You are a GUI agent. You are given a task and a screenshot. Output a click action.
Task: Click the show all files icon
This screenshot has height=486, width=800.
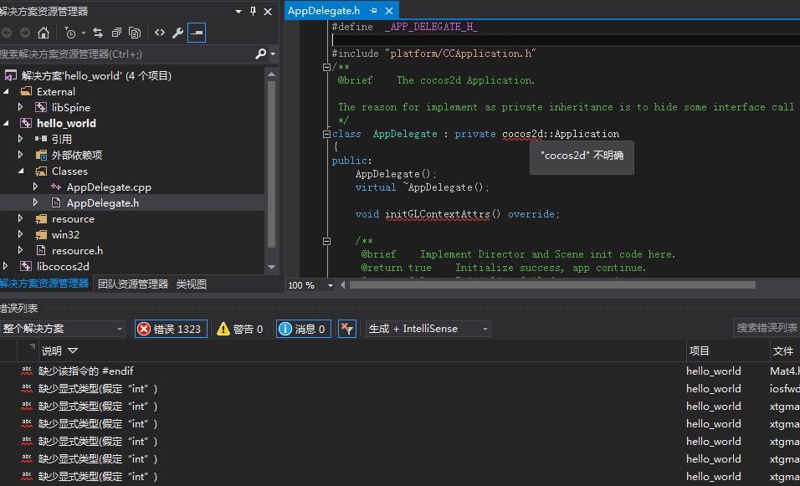pos(135,33)
